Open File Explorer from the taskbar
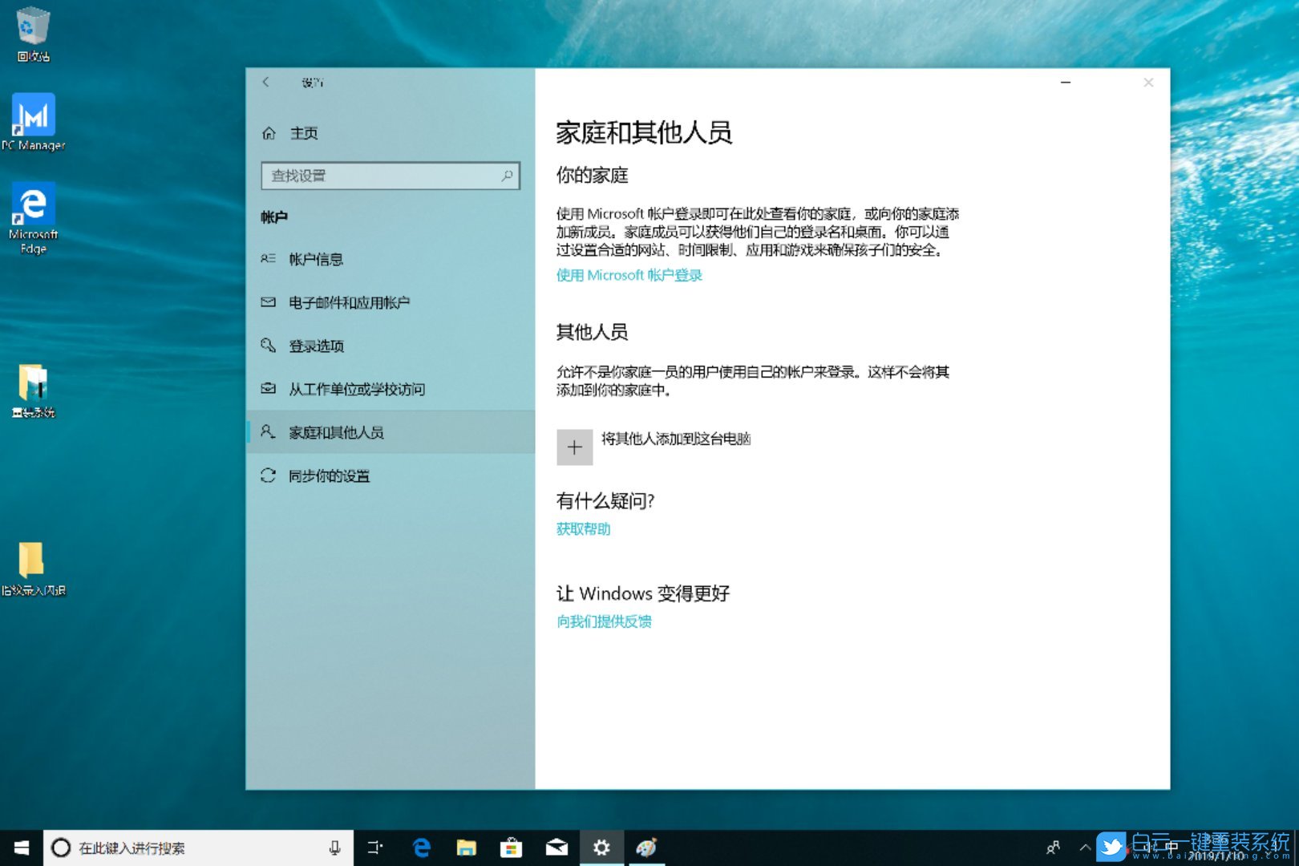1299x866 pixels. [466, 848]
